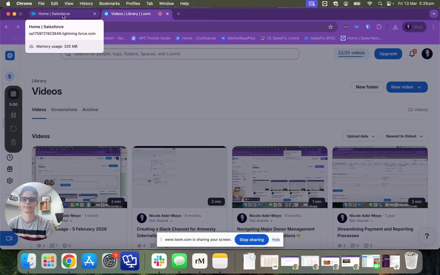Open the Profiles menu
440x275 pixels.
133,4
